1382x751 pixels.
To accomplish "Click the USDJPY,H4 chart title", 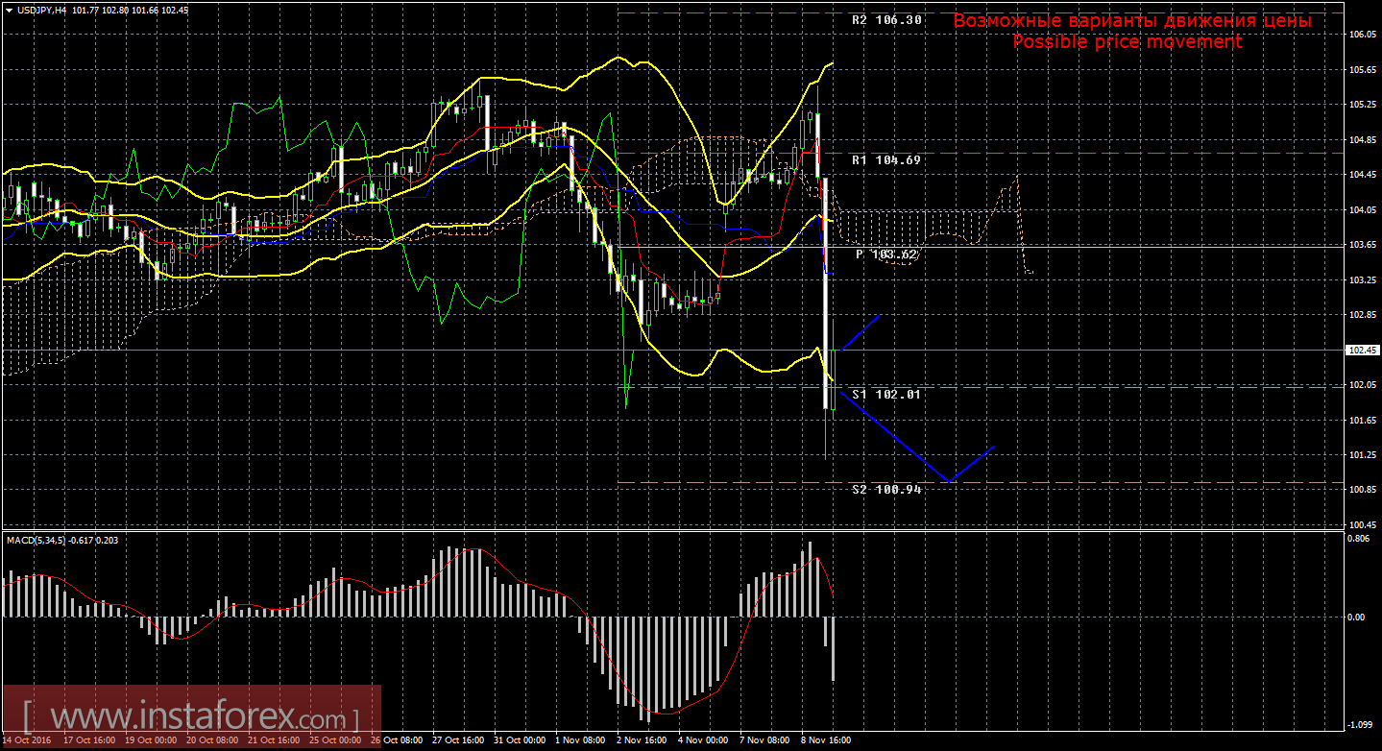I will coord(39,9).
